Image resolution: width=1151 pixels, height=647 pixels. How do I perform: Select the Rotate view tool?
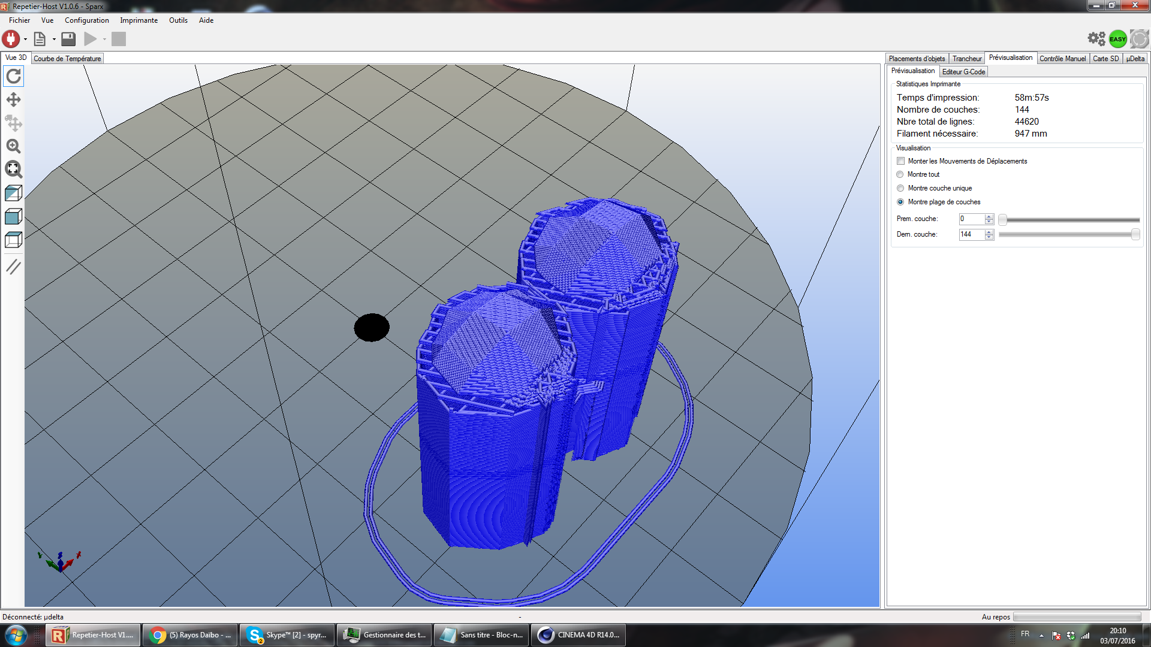click(x=13, y=76)
